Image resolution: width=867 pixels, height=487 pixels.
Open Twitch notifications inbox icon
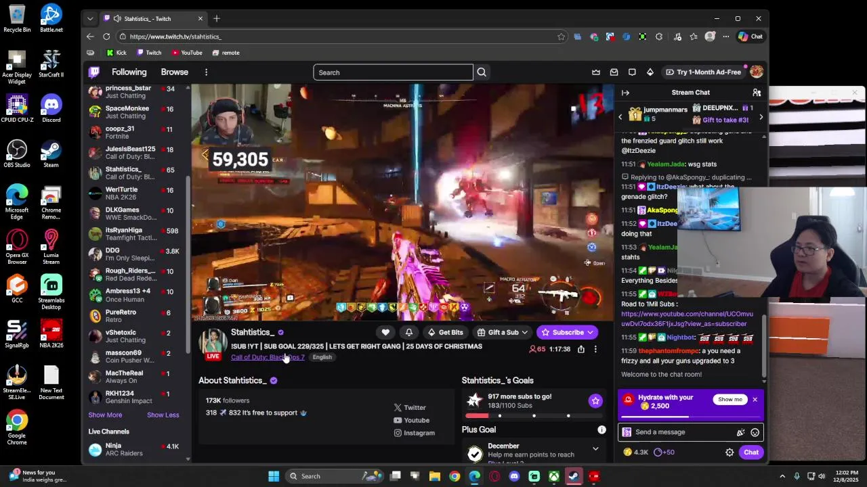click(614, 72)
